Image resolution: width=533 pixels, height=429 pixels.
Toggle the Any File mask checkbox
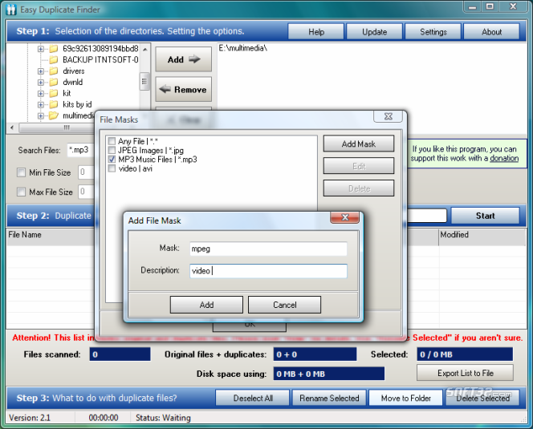tap(112, 141)
